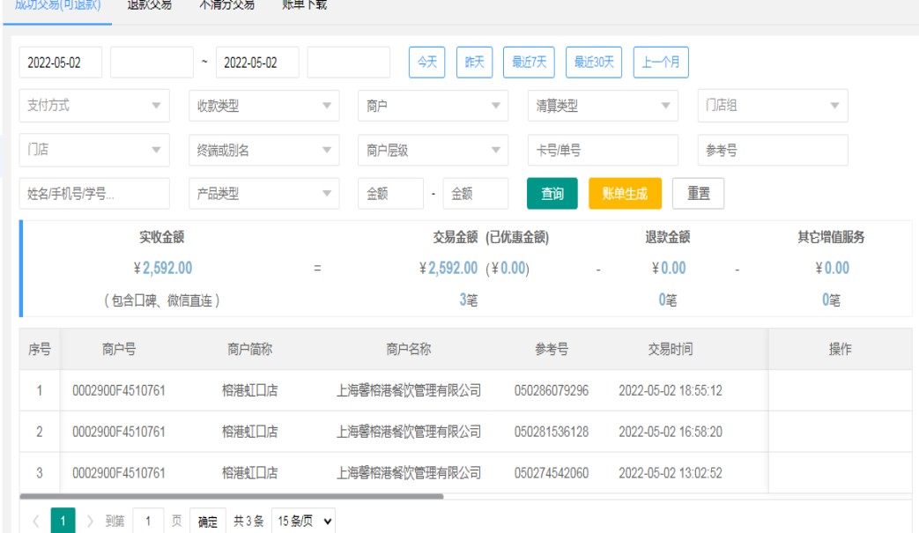Focus the 参考号 input field

coord(772,150)
